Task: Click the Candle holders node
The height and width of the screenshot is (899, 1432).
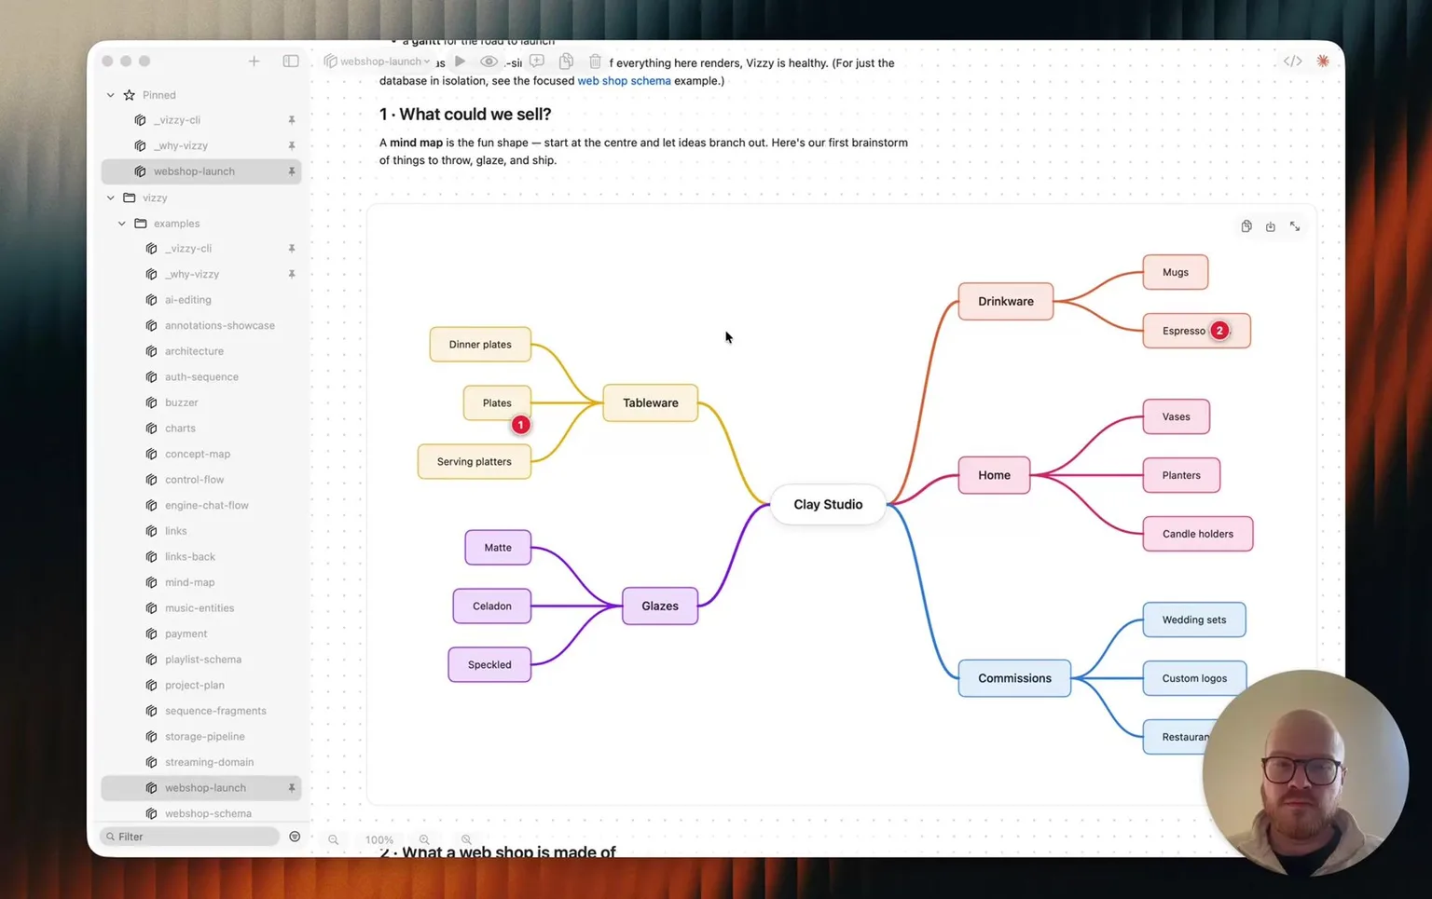Action: pyautogui.click(x=1198, y=534)
